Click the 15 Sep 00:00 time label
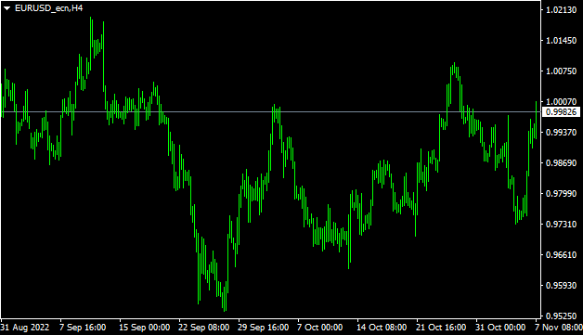Image resolution: width=583 pixels, height=335 pixels. point(144,328)
